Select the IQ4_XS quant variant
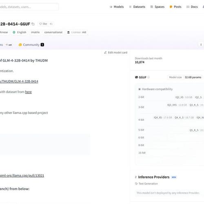Screen dimensions: 204x204 [x=163, y=118]
